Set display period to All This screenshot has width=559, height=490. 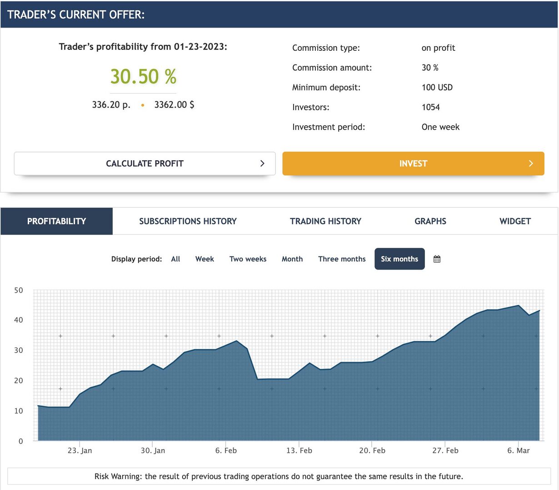pos(175,259)
